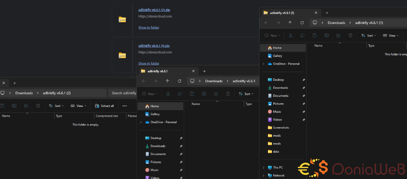This screenshot has height=179, width=407.
Task: Add new tab beside the adlinkfly v6.6.1 tab
Action: pos(204,71)
